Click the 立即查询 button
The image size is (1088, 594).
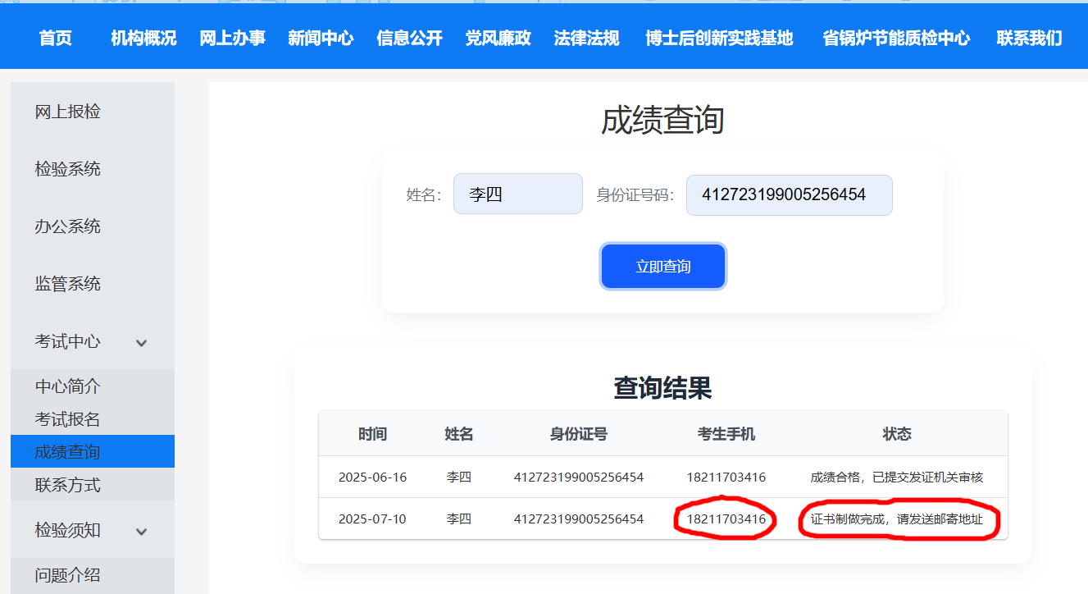click(x=662, y=267)
